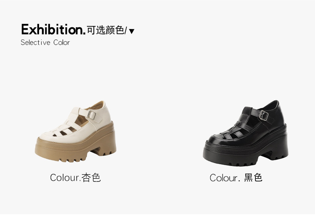Click the silver buckle on black shoe
Image resolution: width=315 pixels, height=224 pixels.
tap(264, 116)
